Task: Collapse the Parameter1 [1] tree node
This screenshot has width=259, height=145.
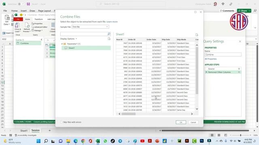Action: 62,44
